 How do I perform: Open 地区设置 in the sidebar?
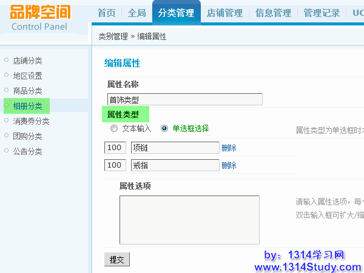(x=27, y=76)
